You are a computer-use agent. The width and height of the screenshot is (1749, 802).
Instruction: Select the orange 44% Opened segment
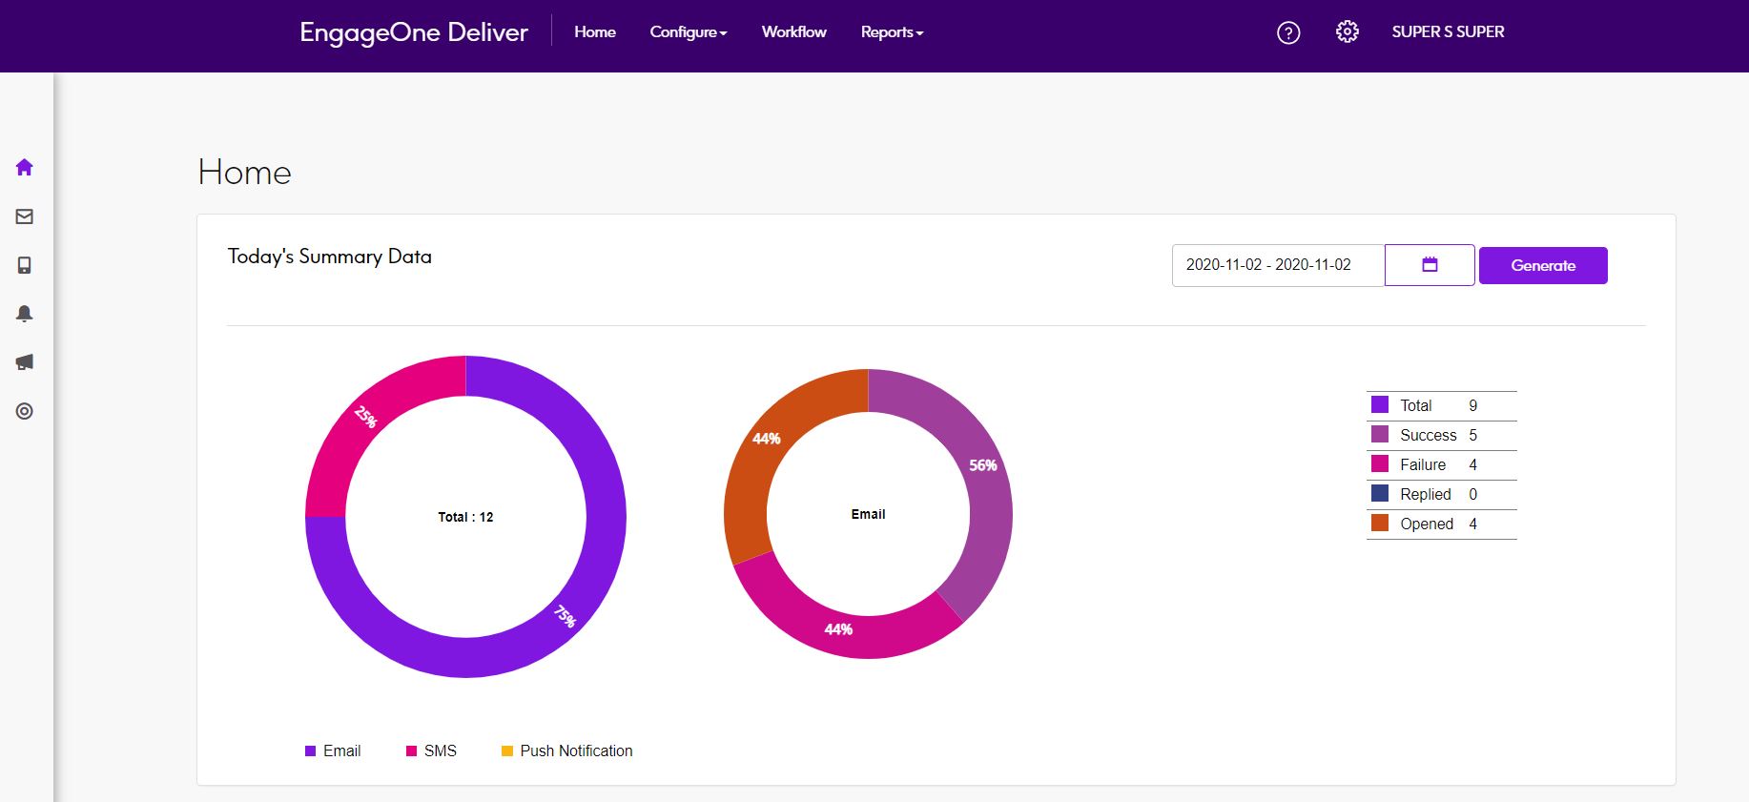tap(768, 439)
